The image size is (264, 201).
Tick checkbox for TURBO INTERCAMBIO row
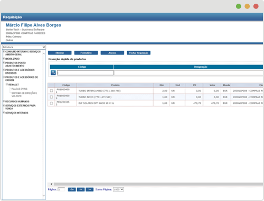click(x=51, y=91)
